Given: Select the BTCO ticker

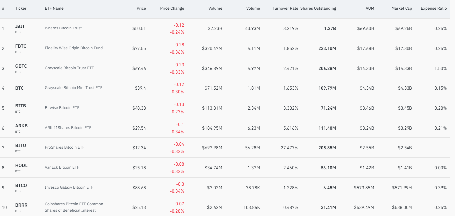Looking at the screenshot, I should pos(21,185).
